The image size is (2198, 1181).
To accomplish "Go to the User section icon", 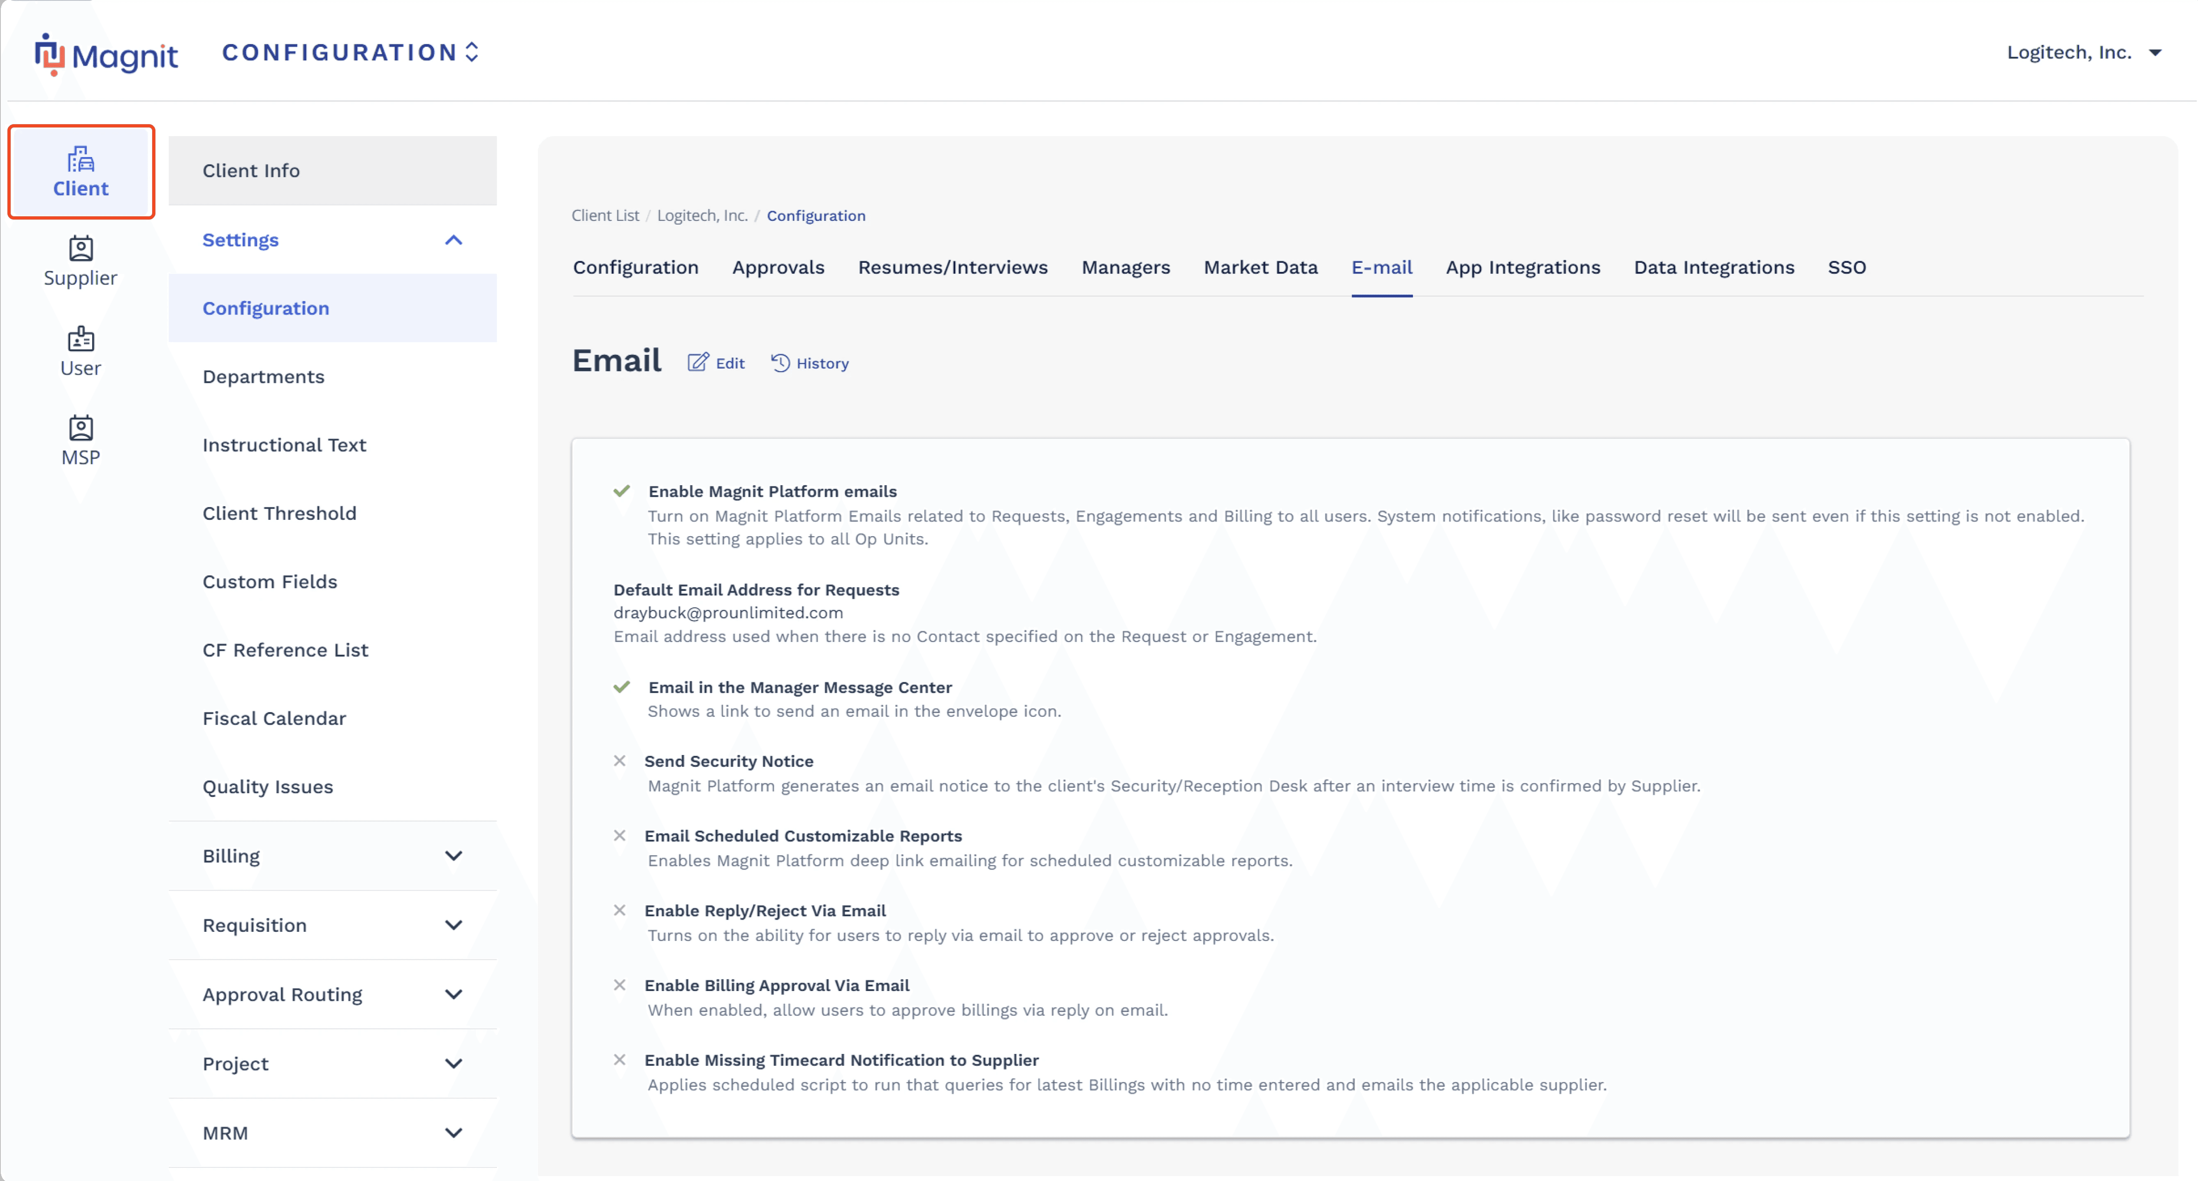I will (81, 351).
